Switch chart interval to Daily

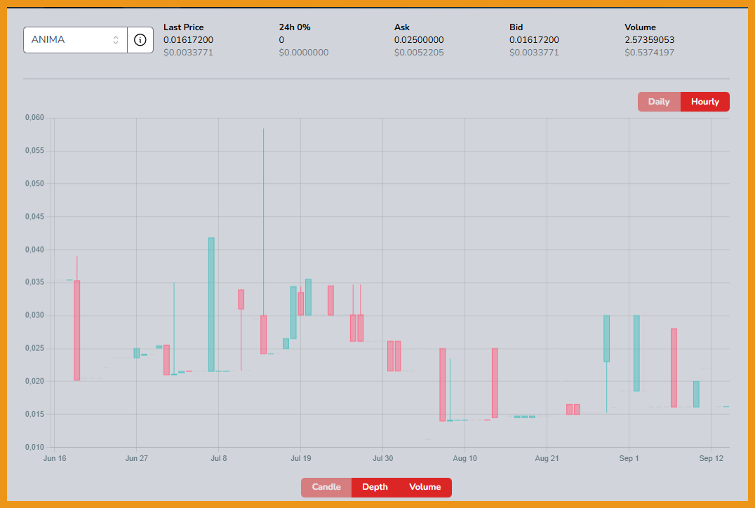tap(659, 102)
